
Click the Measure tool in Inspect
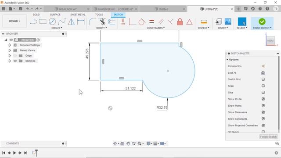coord(204,22)
